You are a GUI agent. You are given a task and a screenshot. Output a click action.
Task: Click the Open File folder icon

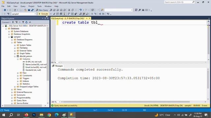(25, 10)
